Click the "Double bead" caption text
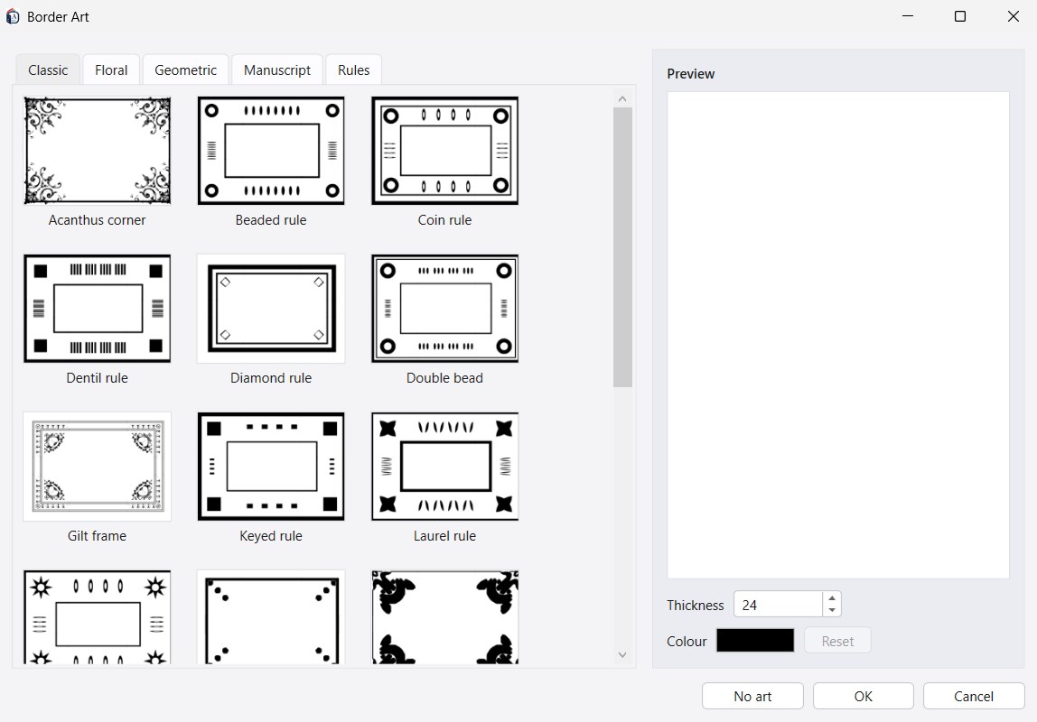This screenshot has height=722, width=1037. [x=445, y=378]
